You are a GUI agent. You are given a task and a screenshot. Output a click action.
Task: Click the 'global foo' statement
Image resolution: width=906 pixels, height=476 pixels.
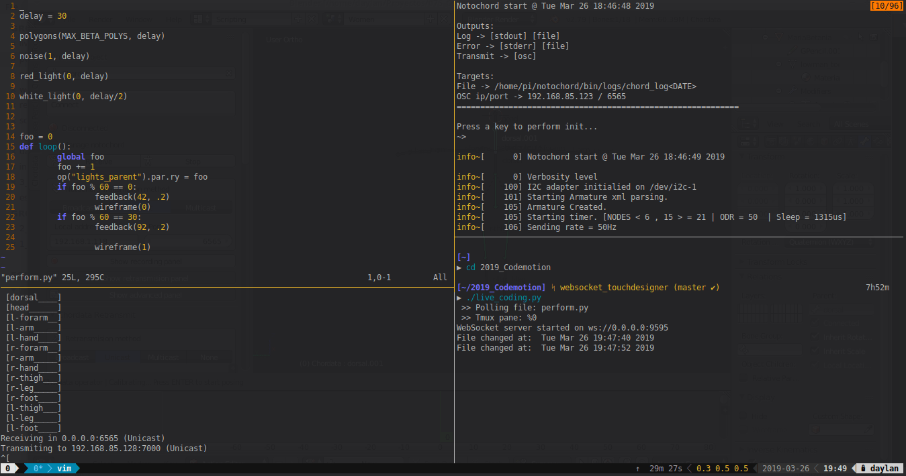point(81,156)
